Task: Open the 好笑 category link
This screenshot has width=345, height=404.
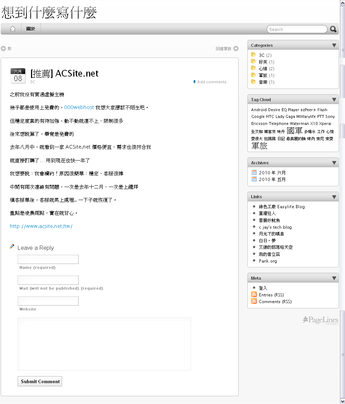Action: 263,62
